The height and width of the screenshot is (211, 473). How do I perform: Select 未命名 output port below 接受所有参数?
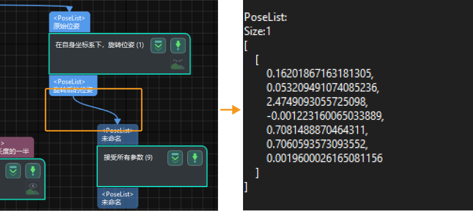118,198
